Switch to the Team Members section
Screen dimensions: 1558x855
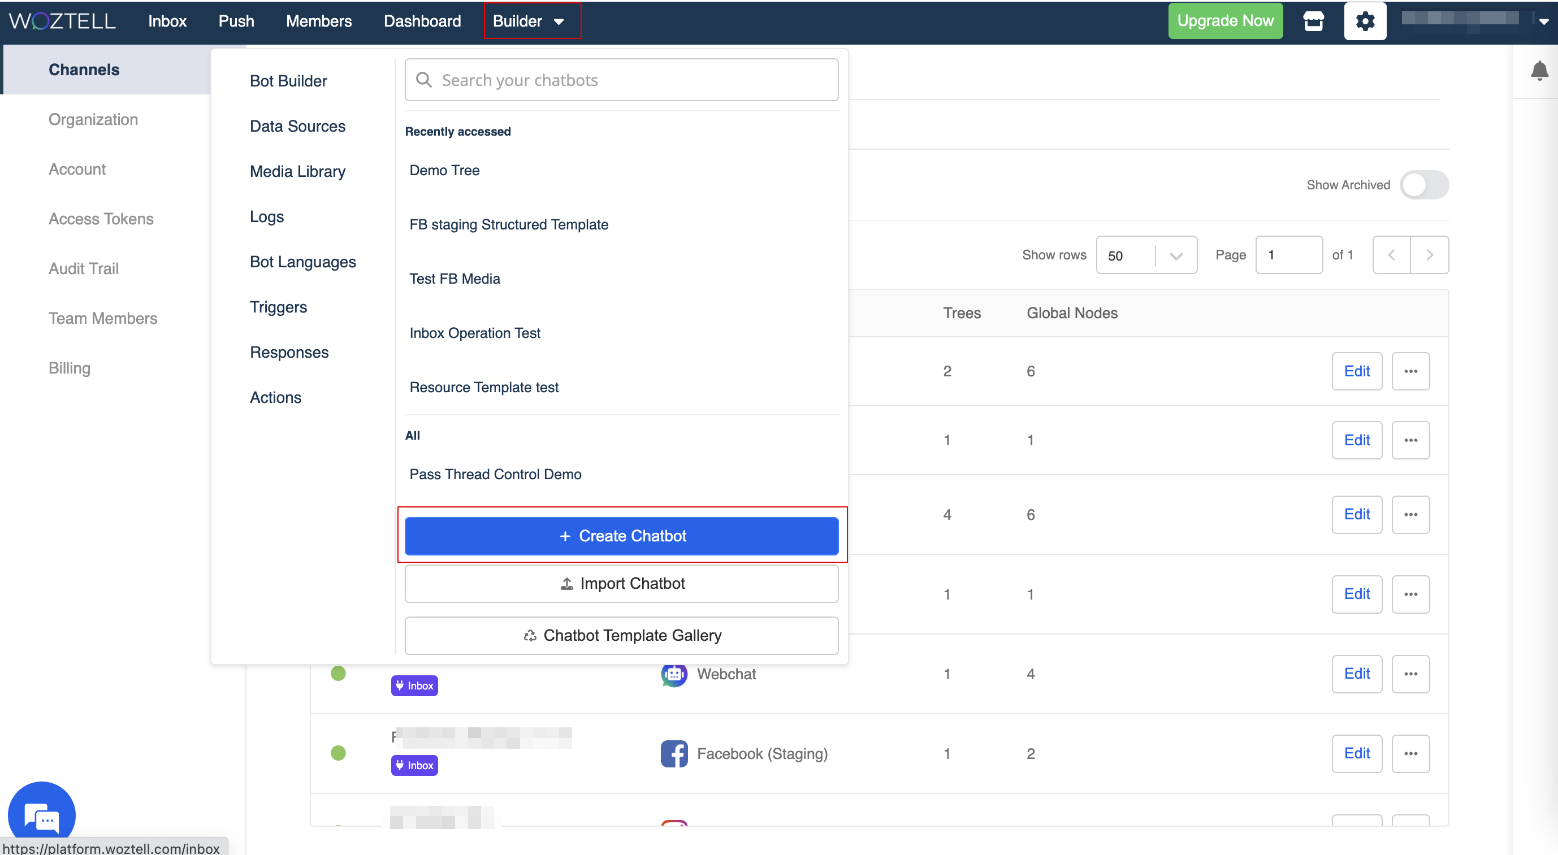[x=103, y=318]
